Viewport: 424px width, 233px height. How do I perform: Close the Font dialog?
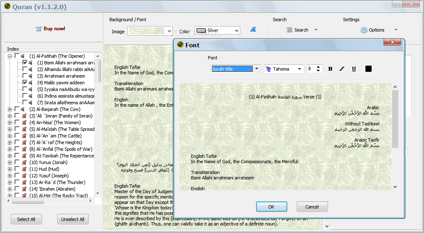pyautogui.click(x=393, y=42)
